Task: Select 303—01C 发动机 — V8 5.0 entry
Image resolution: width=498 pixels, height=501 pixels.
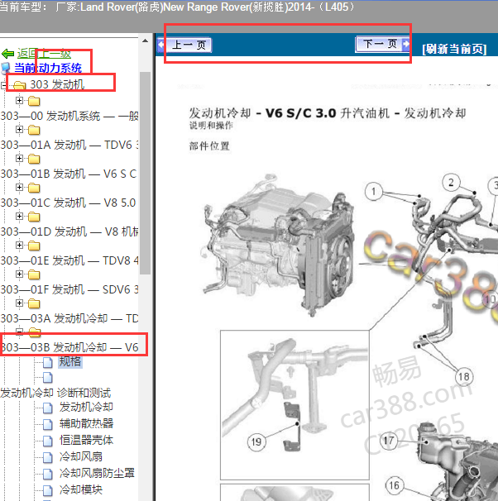Action: [x=68, y=203]
